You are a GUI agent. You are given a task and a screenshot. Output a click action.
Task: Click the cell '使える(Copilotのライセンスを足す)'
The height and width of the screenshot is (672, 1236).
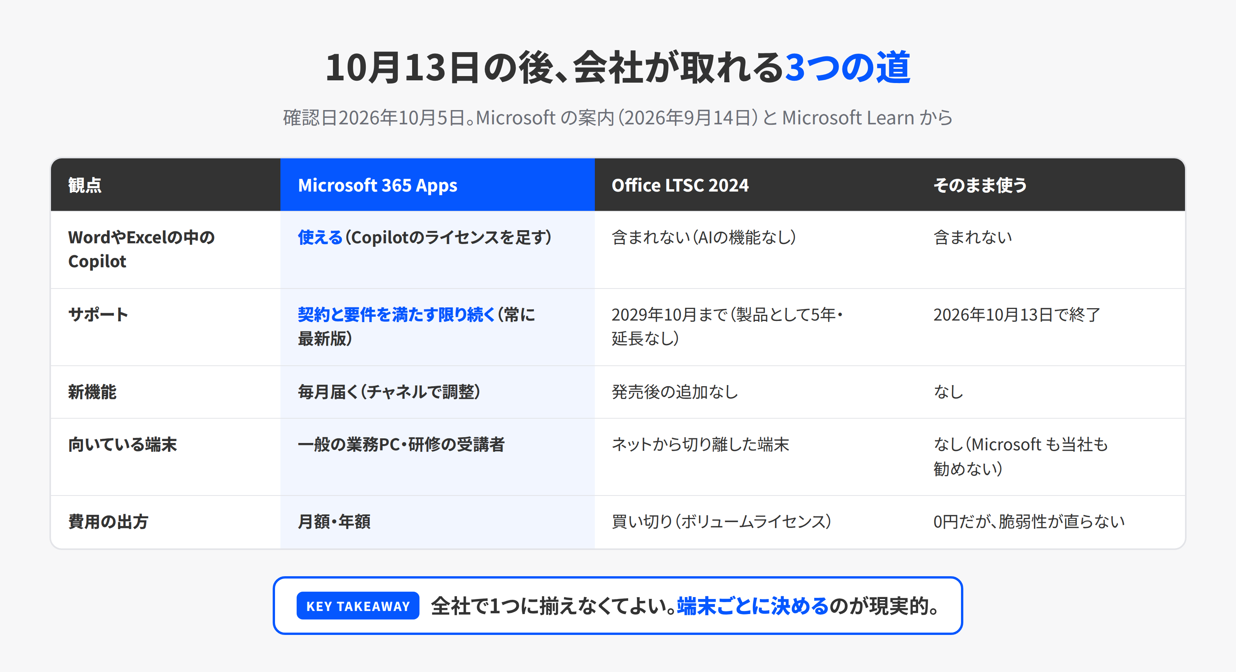pyautogui.click(x=438, y=249)
